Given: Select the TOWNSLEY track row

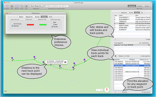Looking at the screenshot, I should [132, 21].
